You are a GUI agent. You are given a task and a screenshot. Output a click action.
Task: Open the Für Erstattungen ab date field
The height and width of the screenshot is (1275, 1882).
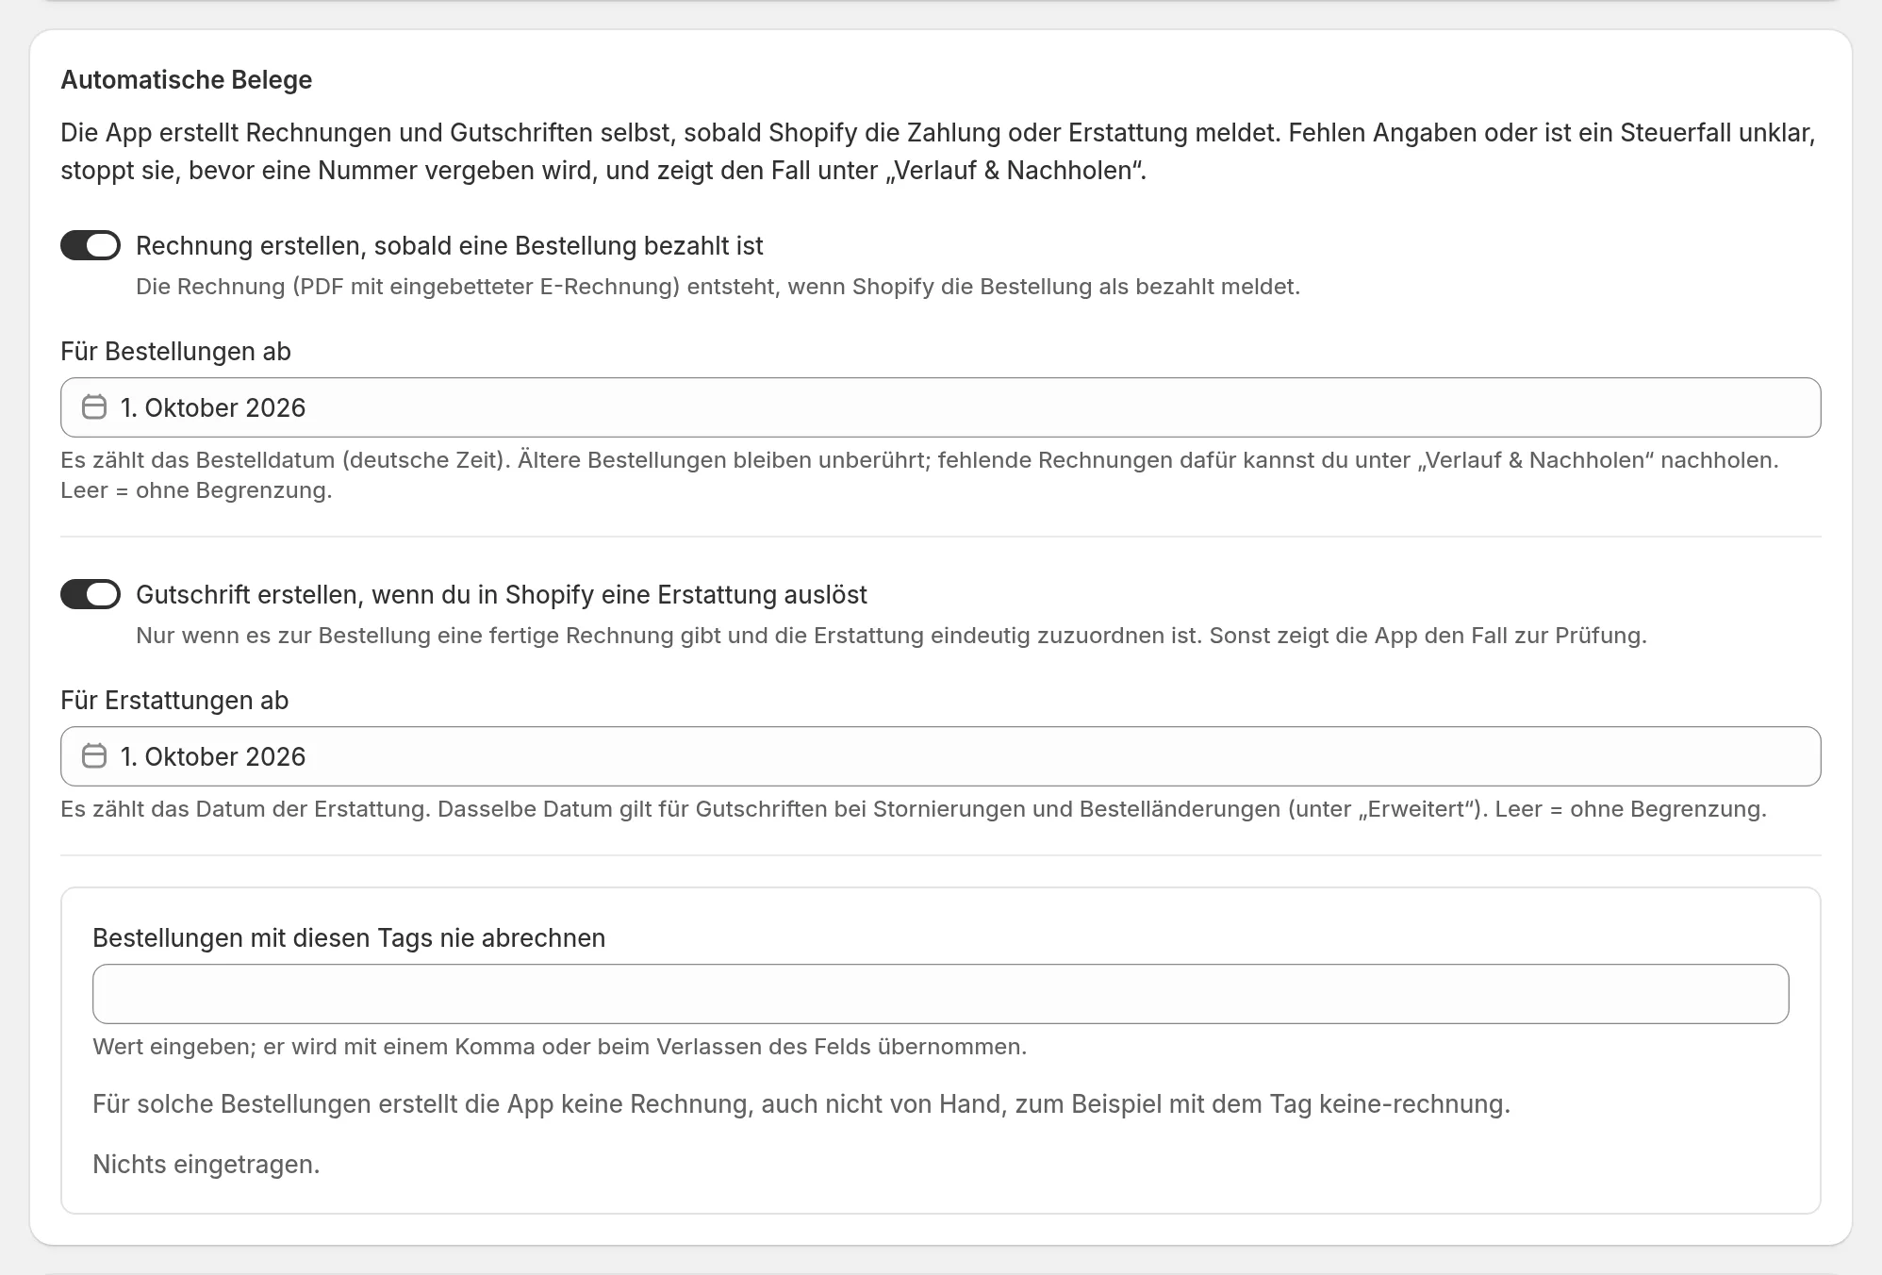[940, 756]
